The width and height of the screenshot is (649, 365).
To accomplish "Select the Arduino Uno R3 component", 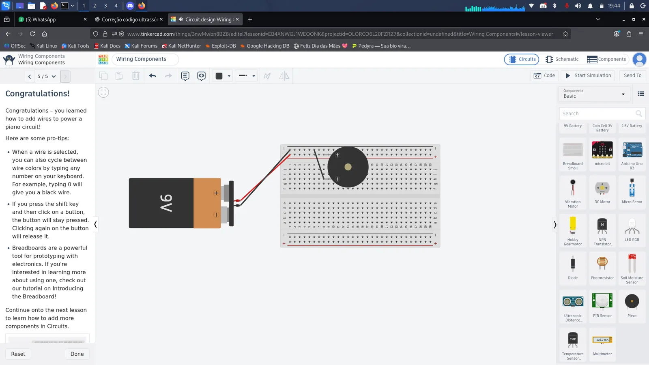I will coord(632,155).
